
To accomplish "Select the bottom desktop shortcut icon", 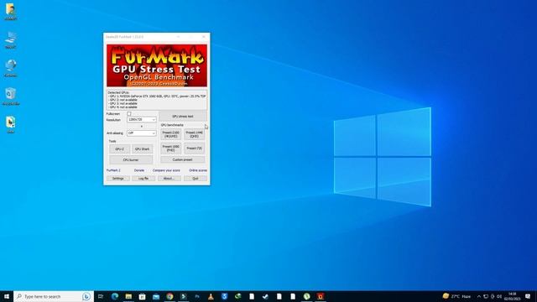I will (x=11, y=125).
